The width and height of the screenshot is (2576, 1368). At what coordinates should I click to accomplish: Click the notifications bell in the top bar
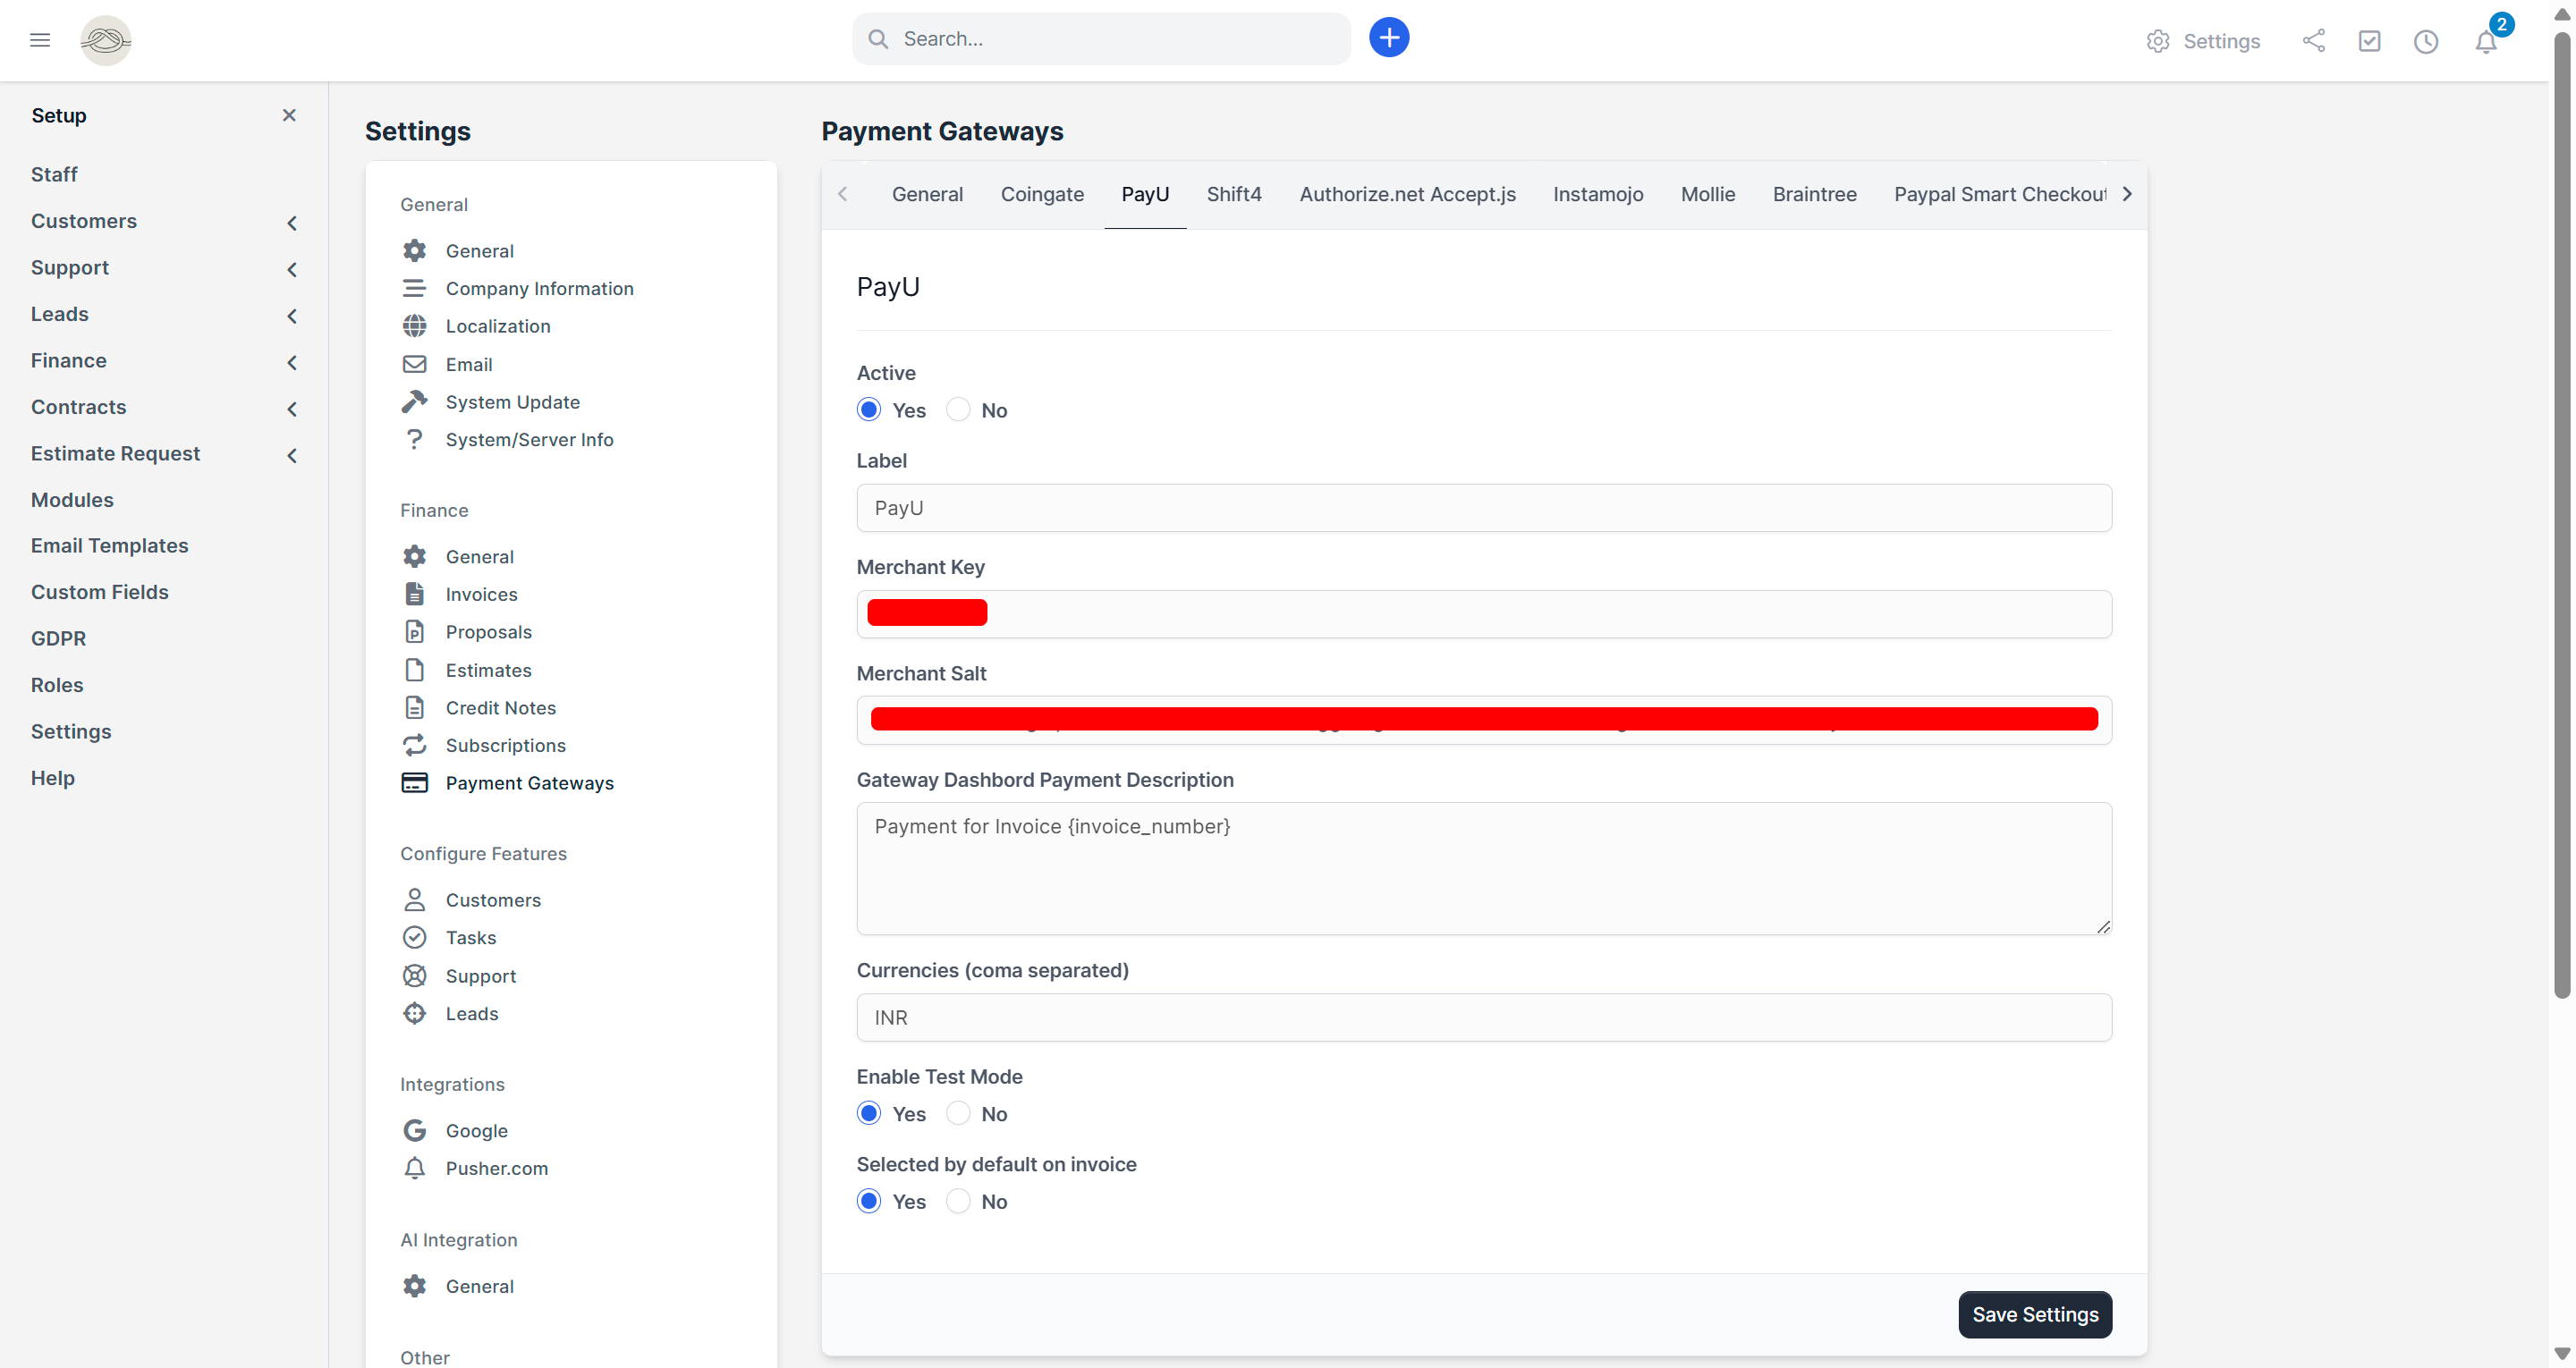coord(2487,41)
